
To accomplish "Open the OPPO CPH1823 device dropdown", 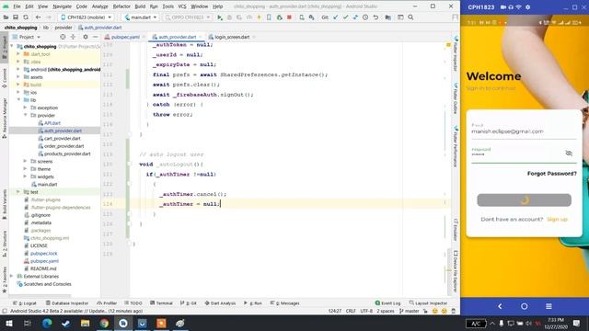I will click(188, 17).
